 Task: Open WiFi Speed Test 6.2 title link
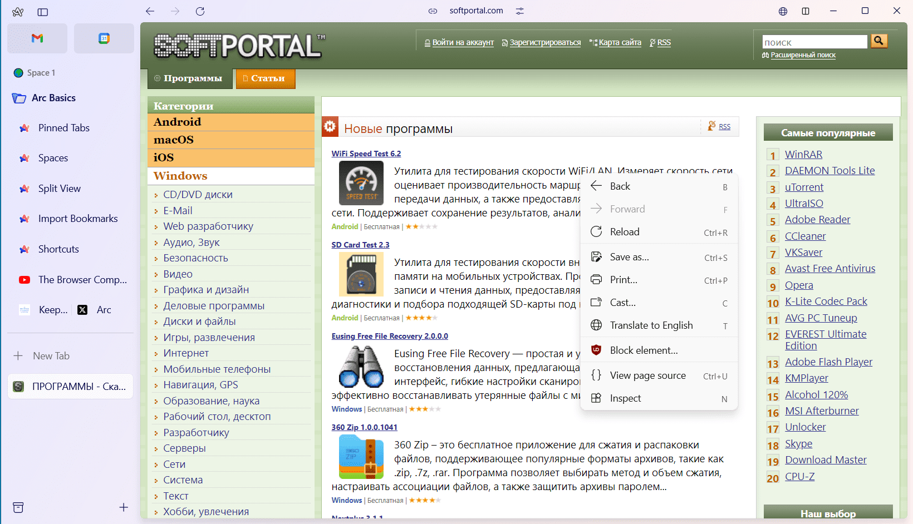point(366,154)
